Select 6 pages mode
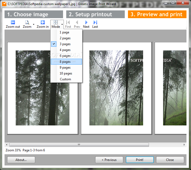This screenshot has width=191, height=170. tap(67, 56)
